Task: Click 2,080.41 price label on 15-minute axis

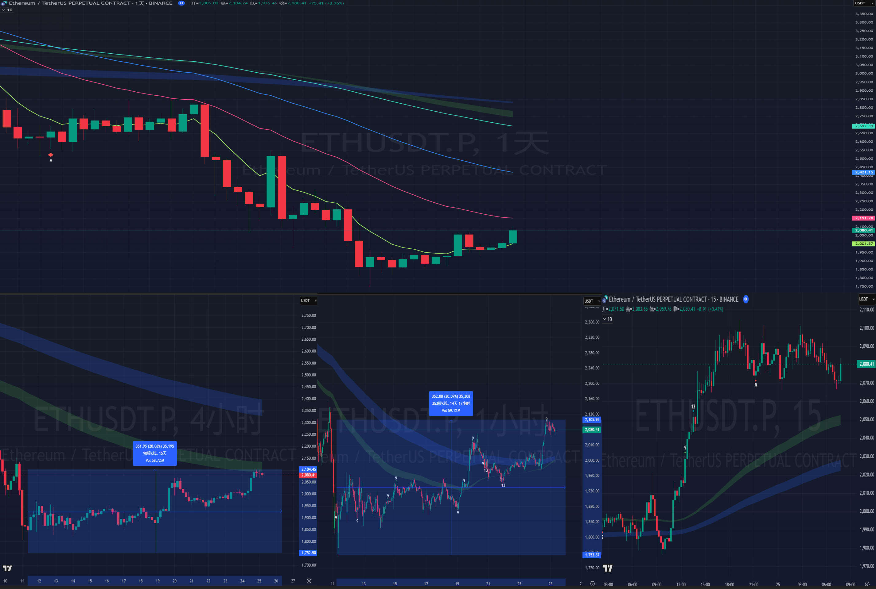Action: [x=866, y=364]
